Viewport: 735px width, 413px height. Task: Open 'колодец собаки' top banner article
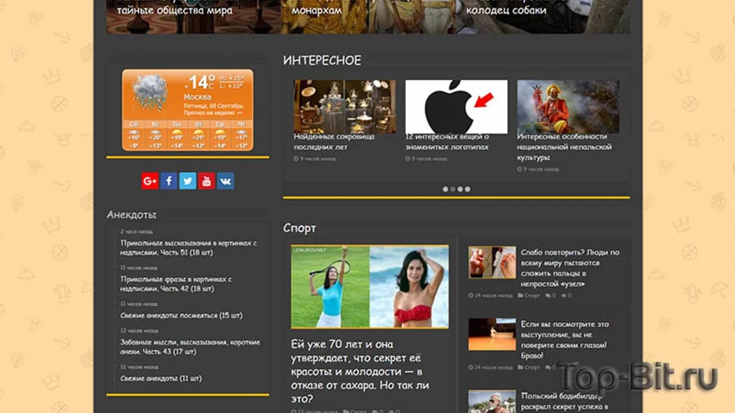[507, 10]
